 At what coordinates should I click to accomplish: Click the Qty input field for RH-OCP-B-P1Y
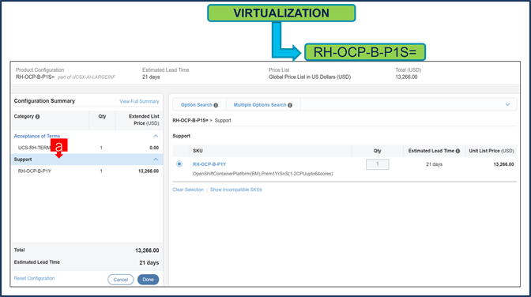pyautogui.click(x=377, y=164)
